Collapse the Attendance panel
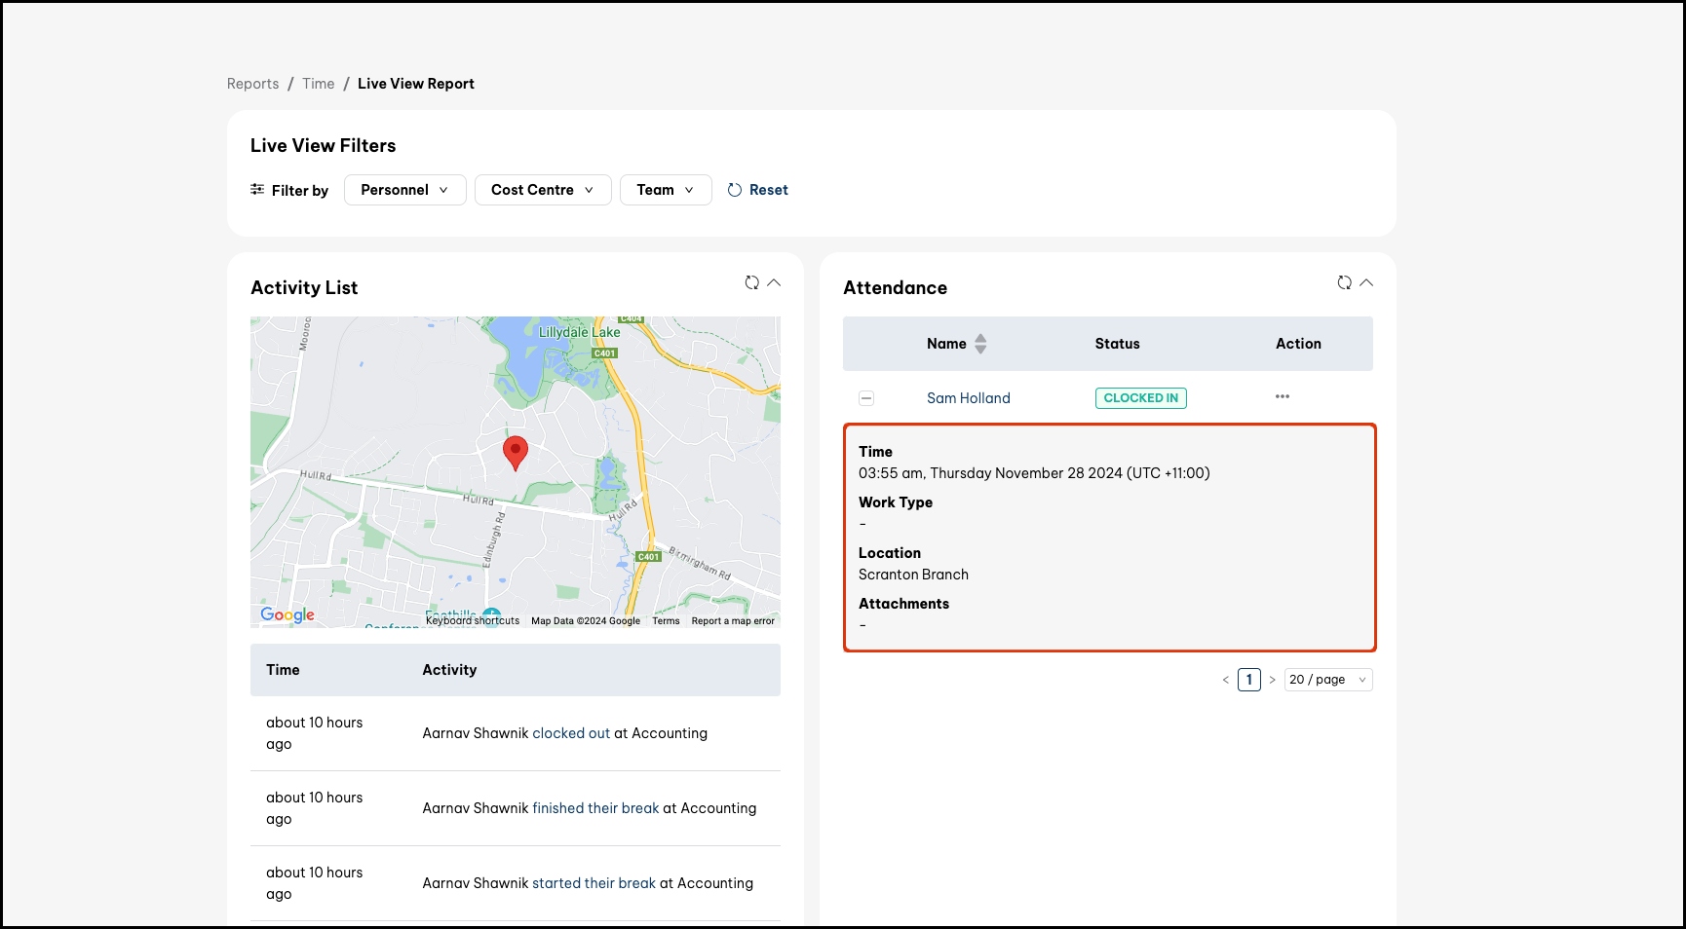This screenshot has width=1686, height=929. (x=1366, y=282)
